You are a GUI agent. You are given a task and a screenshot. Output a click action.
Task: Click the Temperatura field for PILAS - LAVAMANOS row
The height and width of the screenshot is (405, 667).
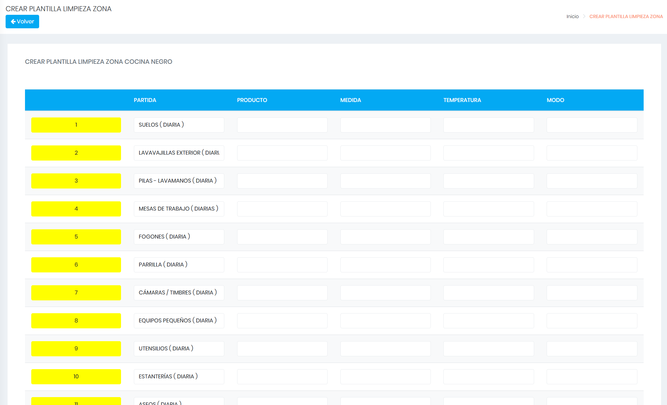click(488, 181)
